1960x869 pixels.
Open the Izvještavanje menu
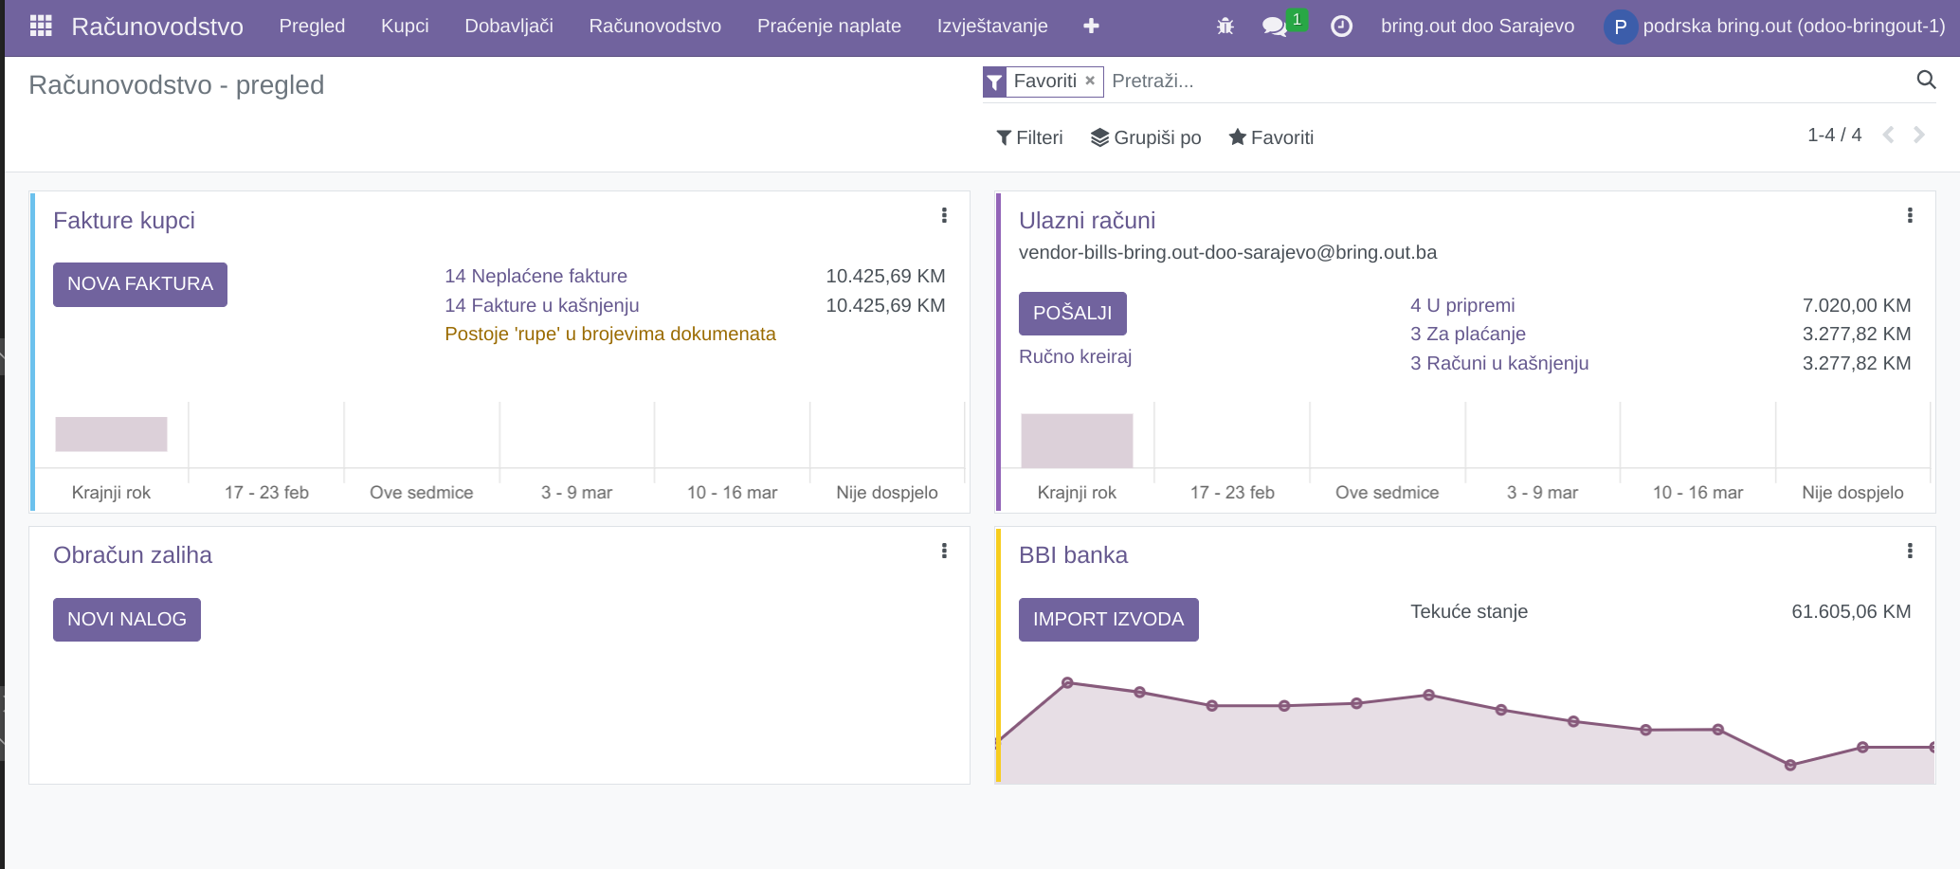[x=992, y=26]
